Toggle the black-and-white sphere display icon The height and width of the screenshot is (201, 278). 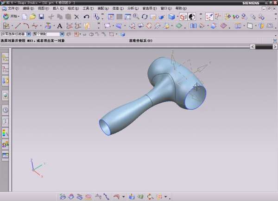192,17
